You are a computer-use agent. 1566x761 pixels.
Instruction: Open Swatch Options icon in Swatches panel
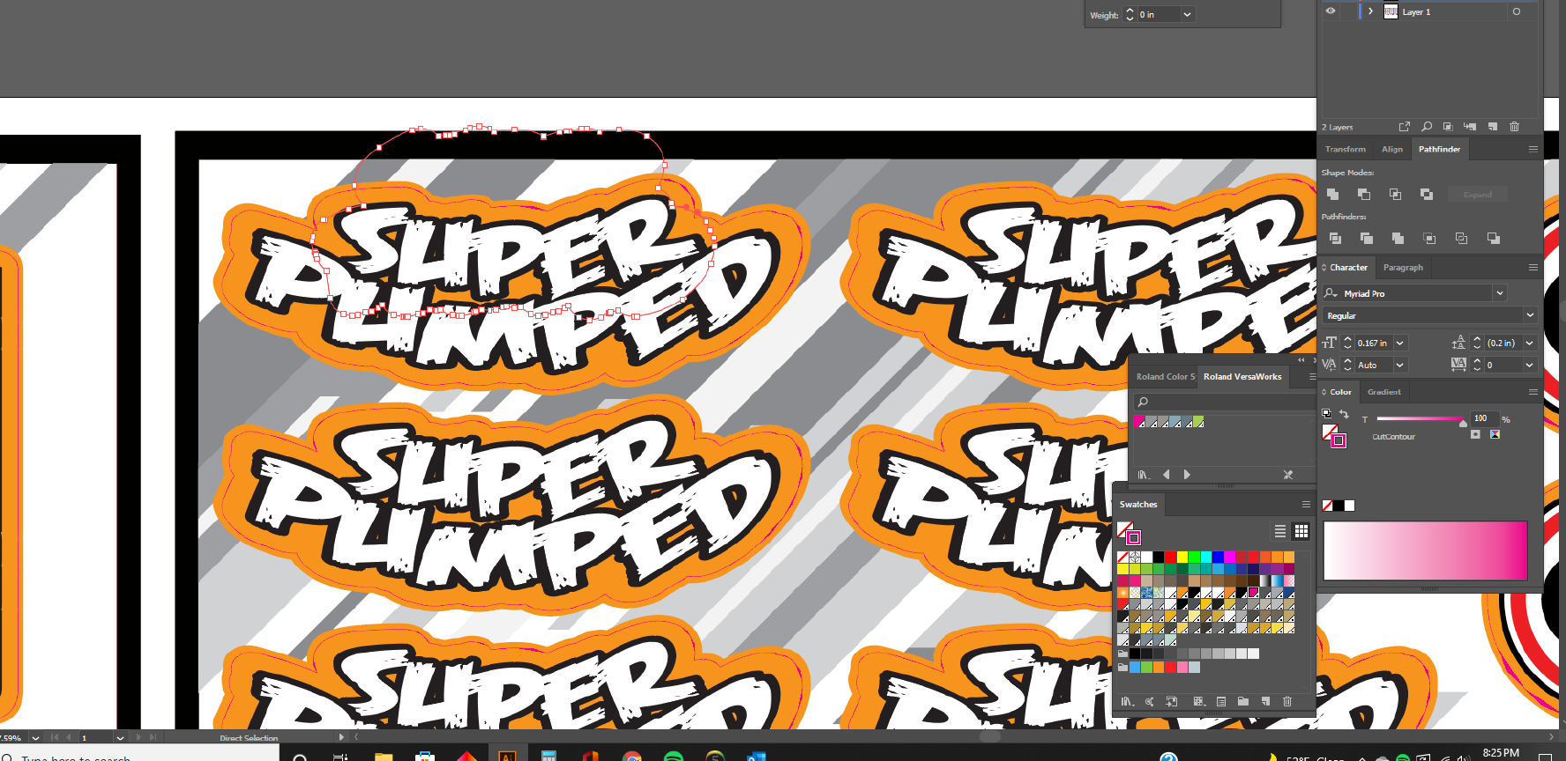tap(1221, 702)
